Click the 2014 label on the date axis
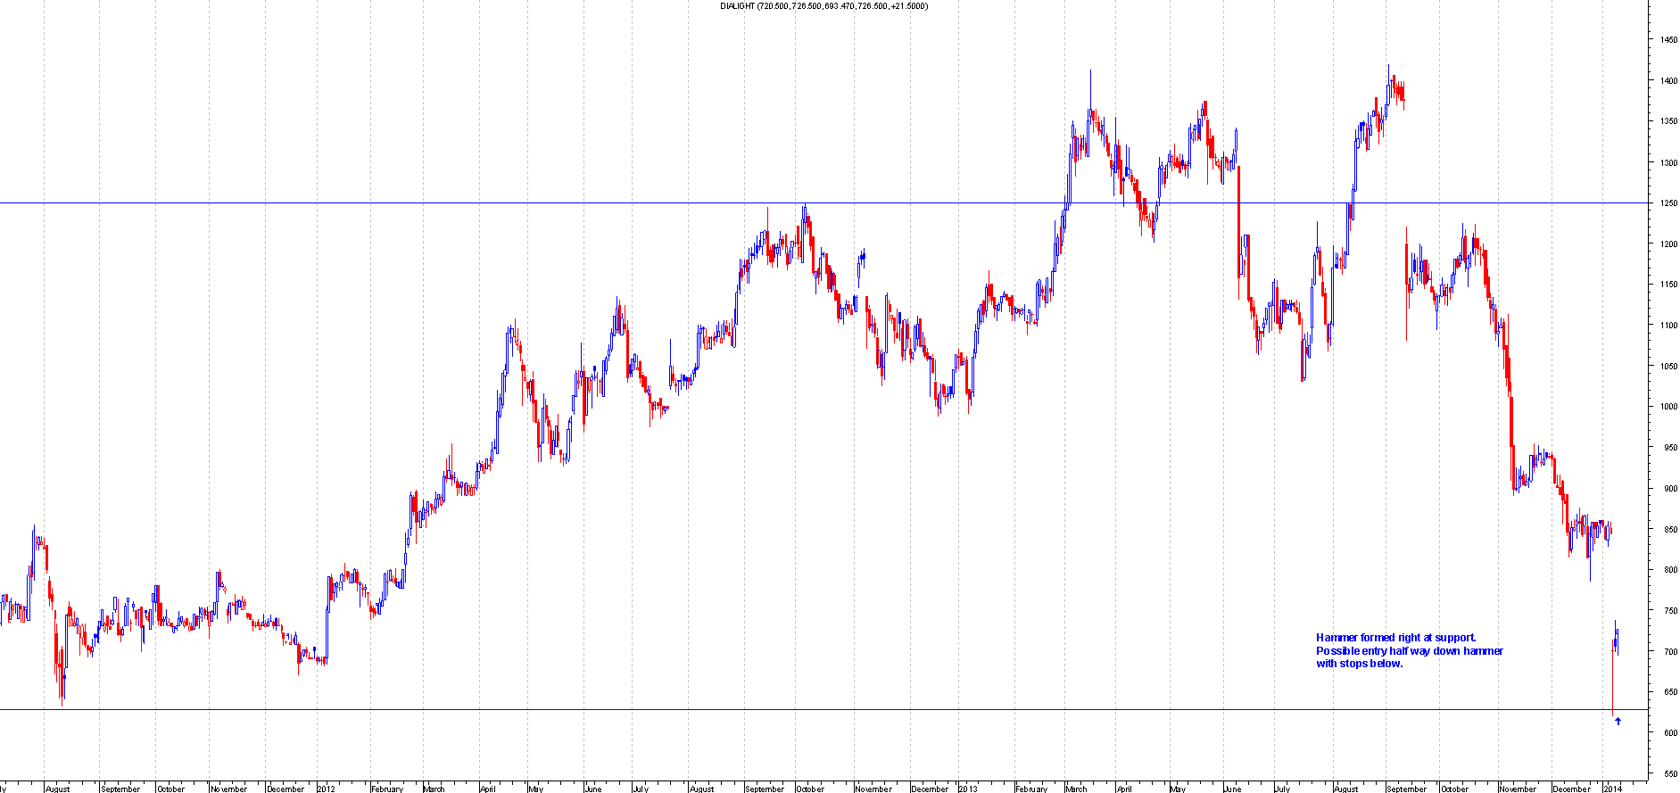The height and width of the screenshot is (793, 1680). 1613,789
